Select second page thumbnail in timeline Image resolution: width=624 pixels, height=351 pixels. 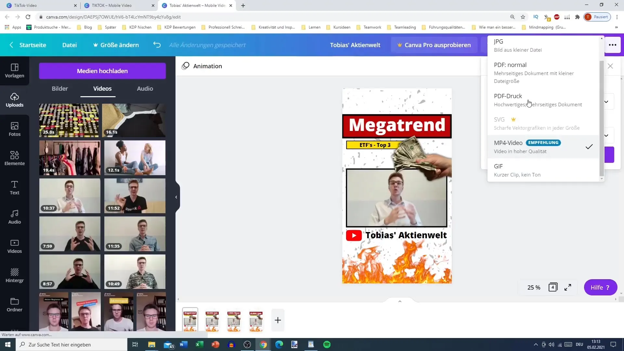tap(212, 321)
